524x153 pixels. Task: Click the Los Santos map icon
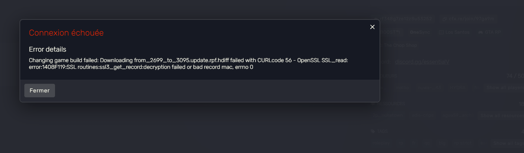(441, 32)
